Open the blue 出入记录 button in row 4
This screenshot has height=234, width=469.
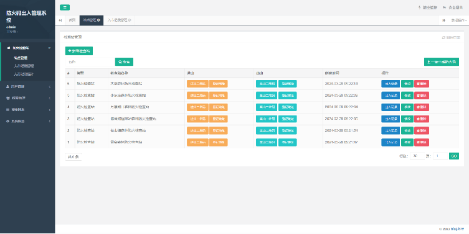pyautogui.click(x=391, y=107)
